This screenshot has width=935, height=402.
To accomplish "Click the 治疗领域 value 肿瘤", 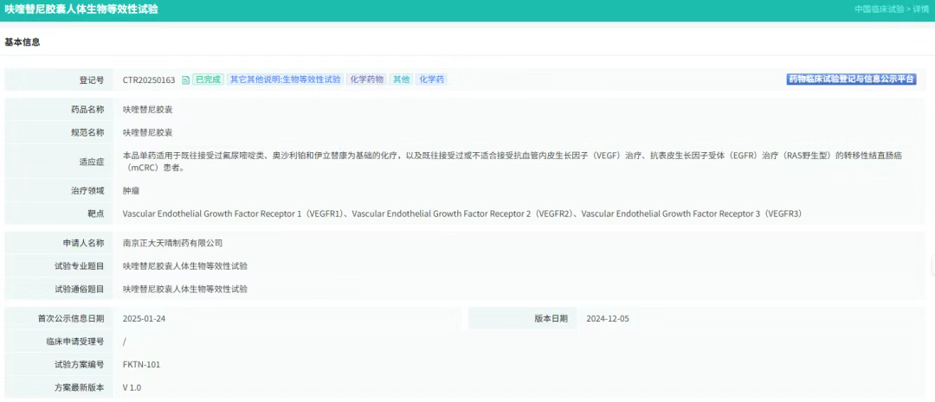I will coord(131,191).
